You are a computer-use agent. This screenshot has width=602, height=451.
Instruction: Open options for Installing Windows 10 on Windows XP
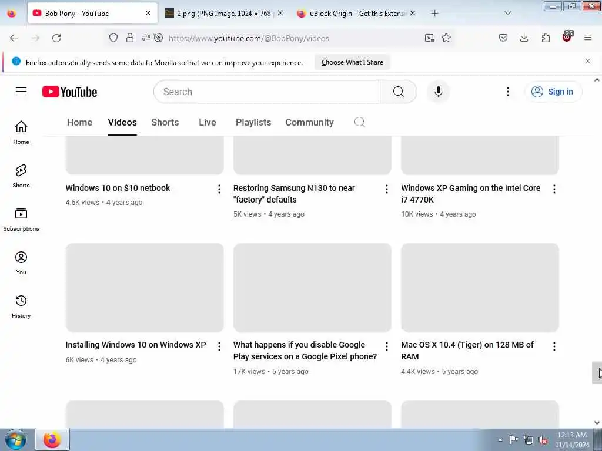219,346
